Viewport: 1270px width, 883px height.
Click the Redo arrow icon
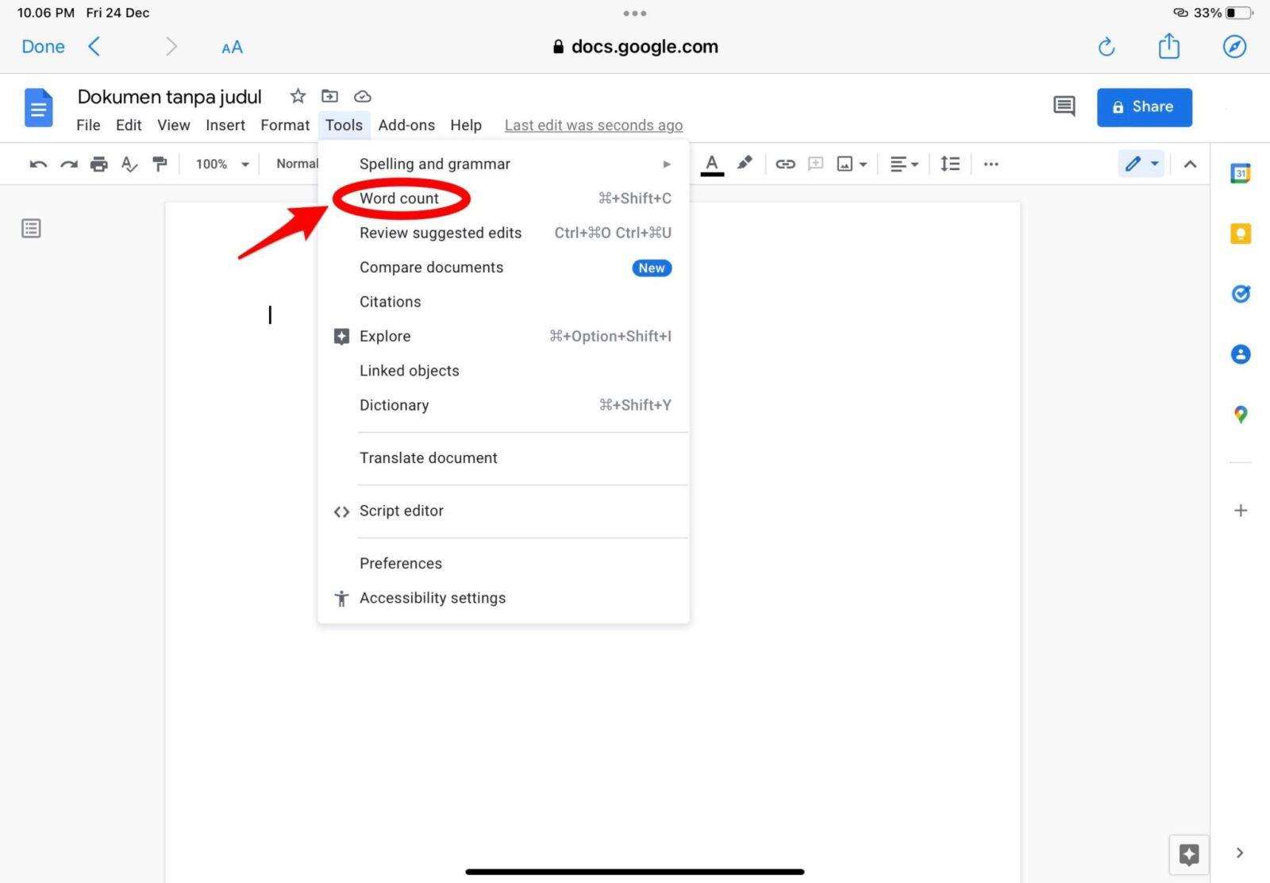(x=69, y=164)
